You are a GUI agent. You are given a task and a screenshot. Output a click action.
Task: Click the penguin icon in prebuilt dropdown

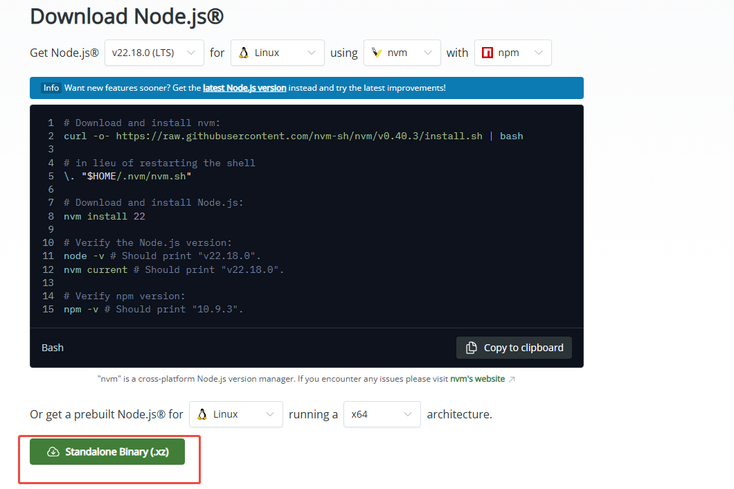click(x=202, y=414)
